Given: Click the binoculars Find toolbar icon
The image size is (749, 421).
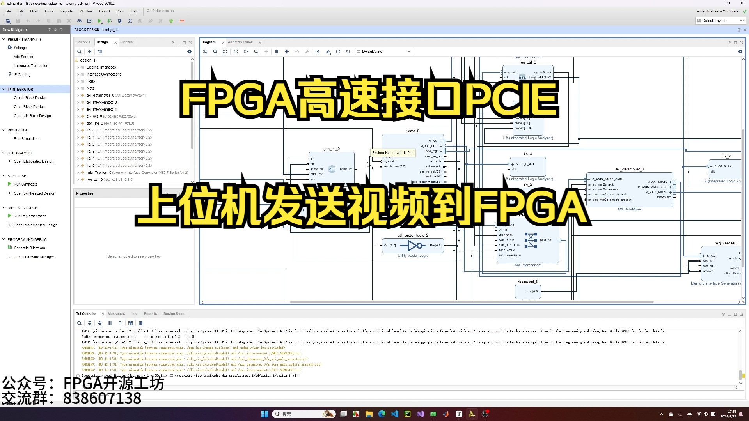Looking at the screenshot, I should [x=79, y=21].
